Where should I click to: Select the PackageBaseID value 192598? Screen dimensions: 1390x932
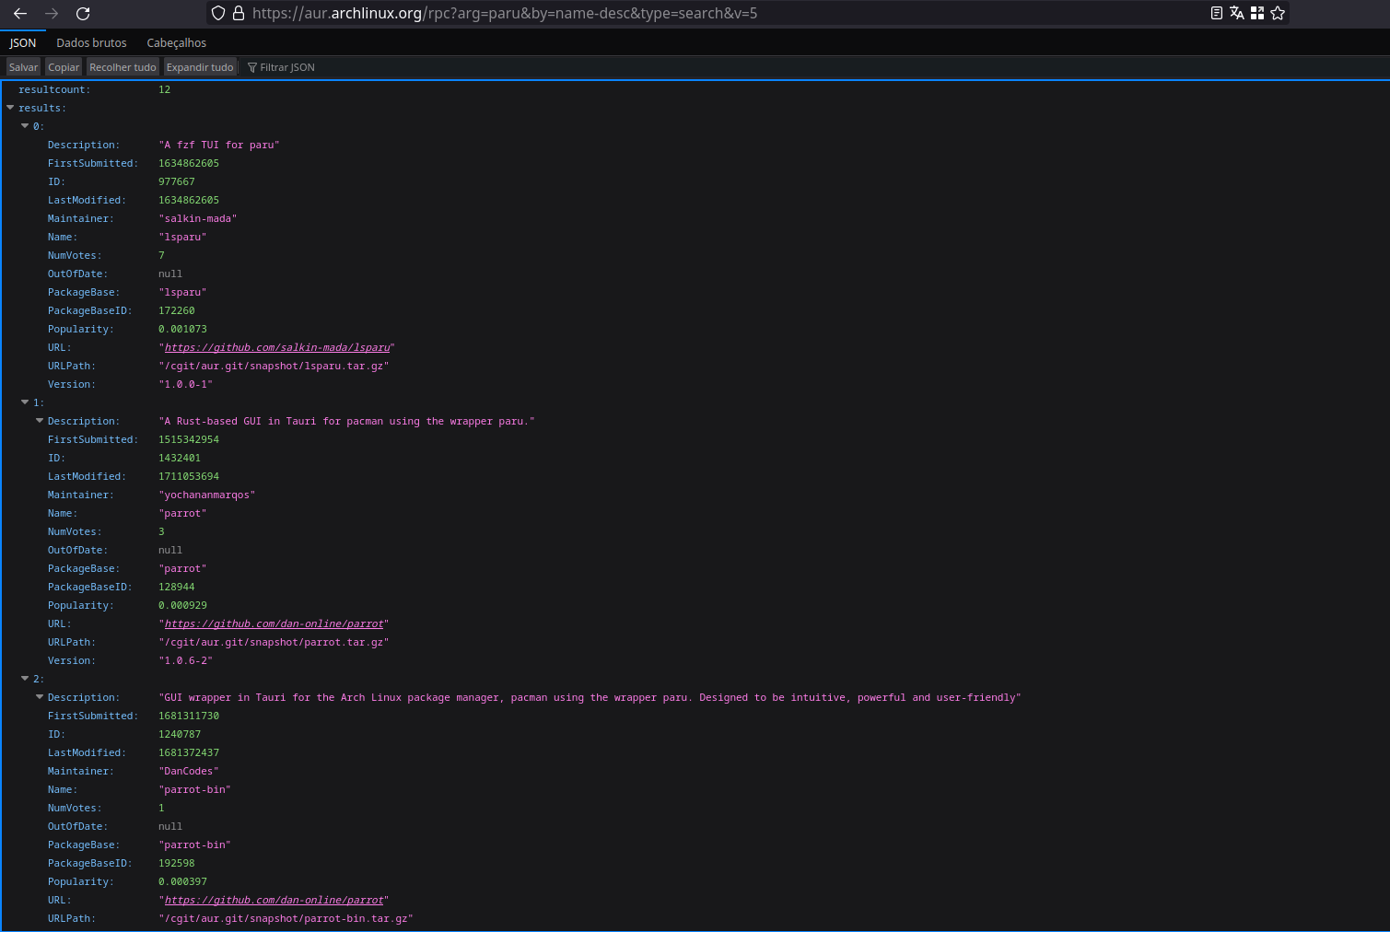pyautogui.click(x=177, y=863)
